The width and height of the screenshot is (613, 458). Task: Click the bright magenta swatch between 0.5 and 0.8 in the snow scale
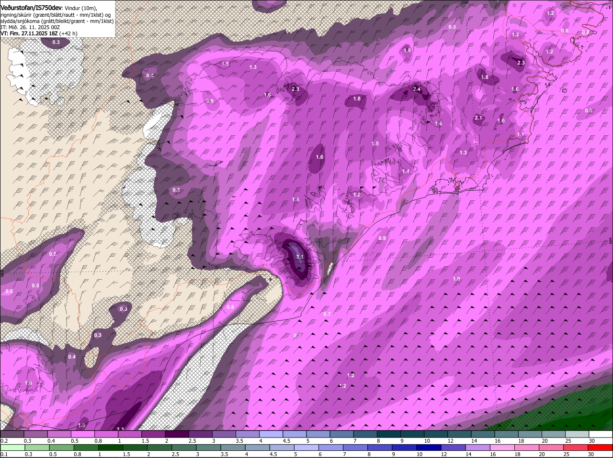point(82,434)
